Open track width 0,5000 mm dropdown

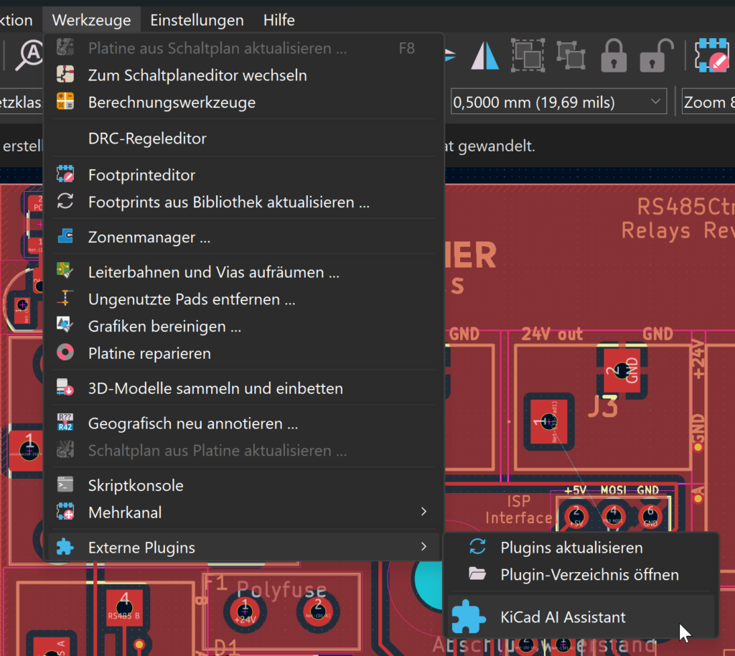pos(558,102)
